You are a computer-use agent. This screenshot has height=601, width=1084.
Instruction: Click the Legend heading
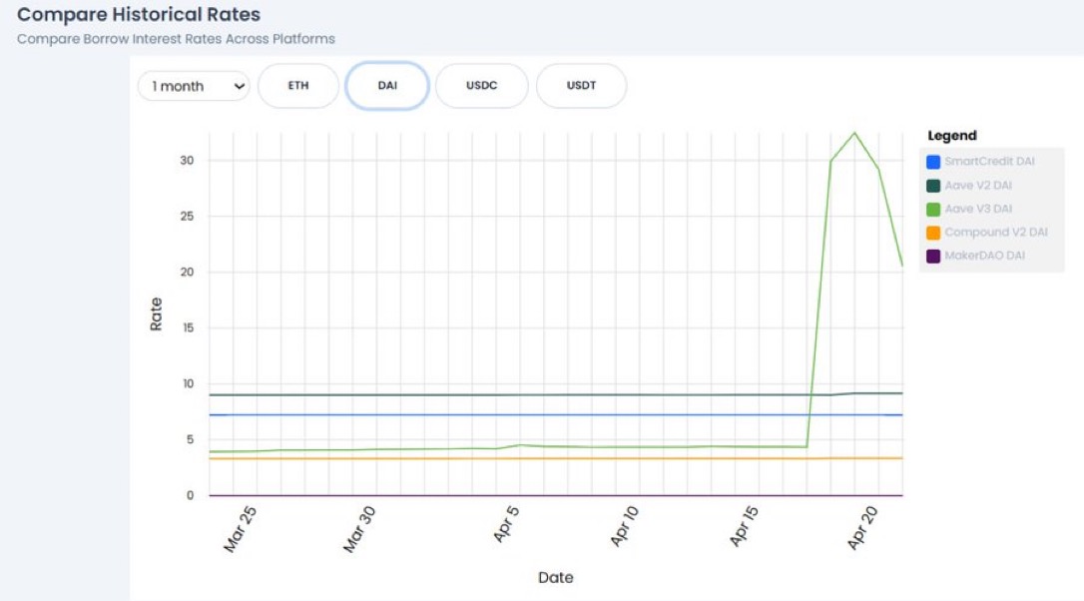[952, 136]
